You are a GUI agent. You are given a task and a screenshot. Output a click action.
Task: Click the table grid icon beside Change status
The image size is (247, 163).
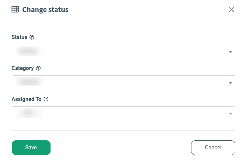(x=15, y=9)
